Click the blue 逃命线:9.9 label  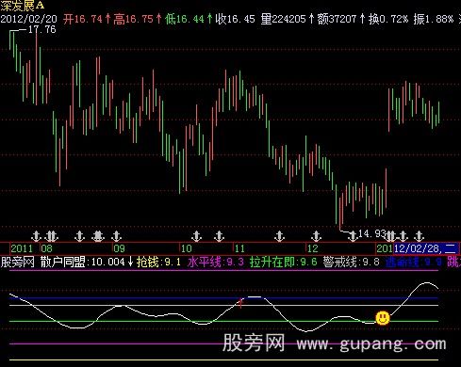pos(414,262)
